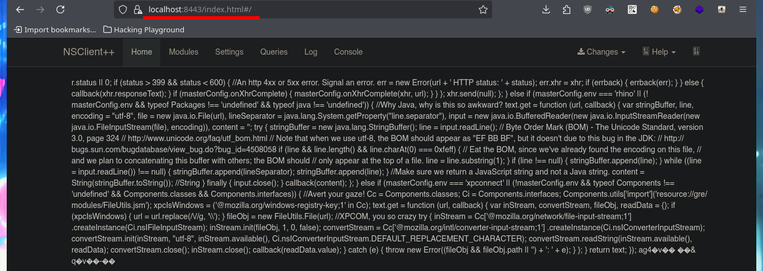Go to the Queries tab
The width and height of the screenshot is (763, 271).
pos(274,52)
